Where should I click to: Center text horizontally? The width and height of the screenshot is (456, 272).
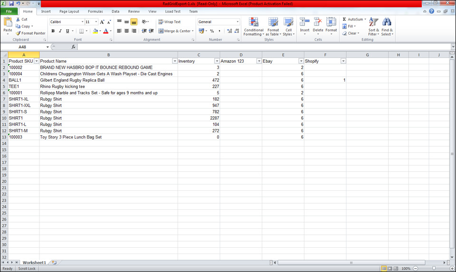(x=126, y=31)
